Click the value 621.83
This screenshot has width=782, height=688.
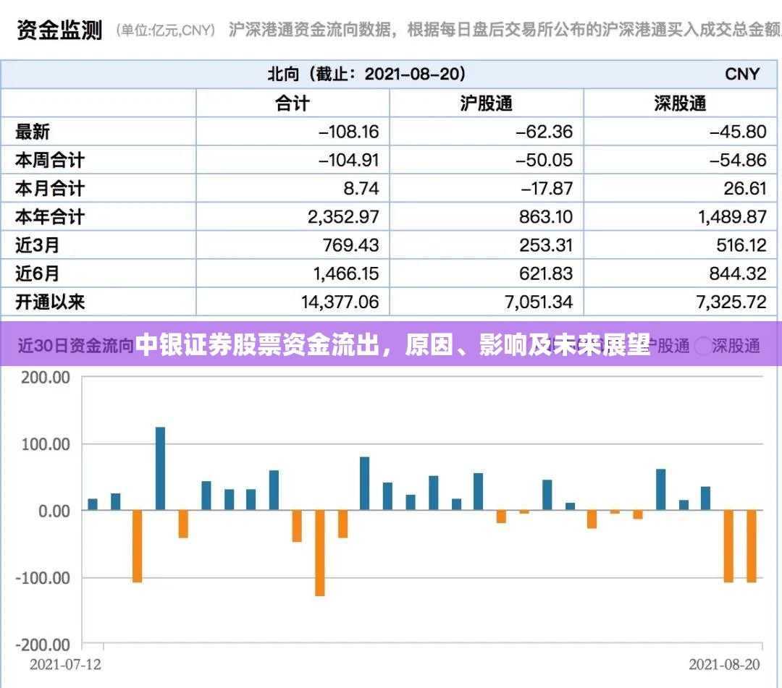pos(546,274)
